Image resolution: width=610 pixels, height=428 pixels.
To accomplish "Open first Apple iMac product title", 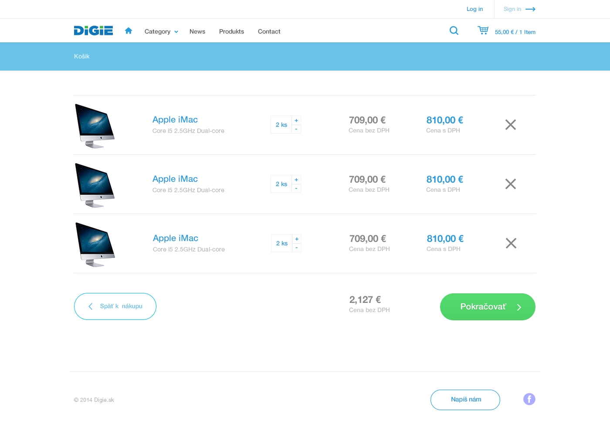I will click(175, 119).
